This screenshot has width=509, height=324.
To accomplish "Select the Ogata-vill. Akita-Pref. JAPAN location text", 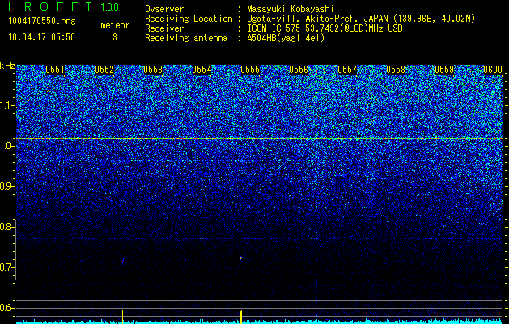I will [x=361, y=19].
